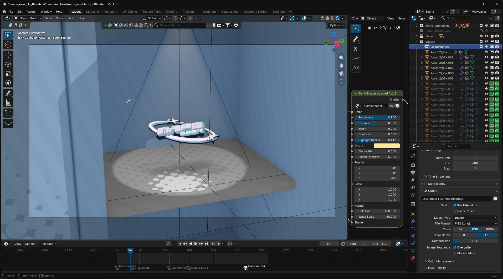The image size is (503, 279).
Task: Open the View Layer properties tab
Action: pos(413,180)
